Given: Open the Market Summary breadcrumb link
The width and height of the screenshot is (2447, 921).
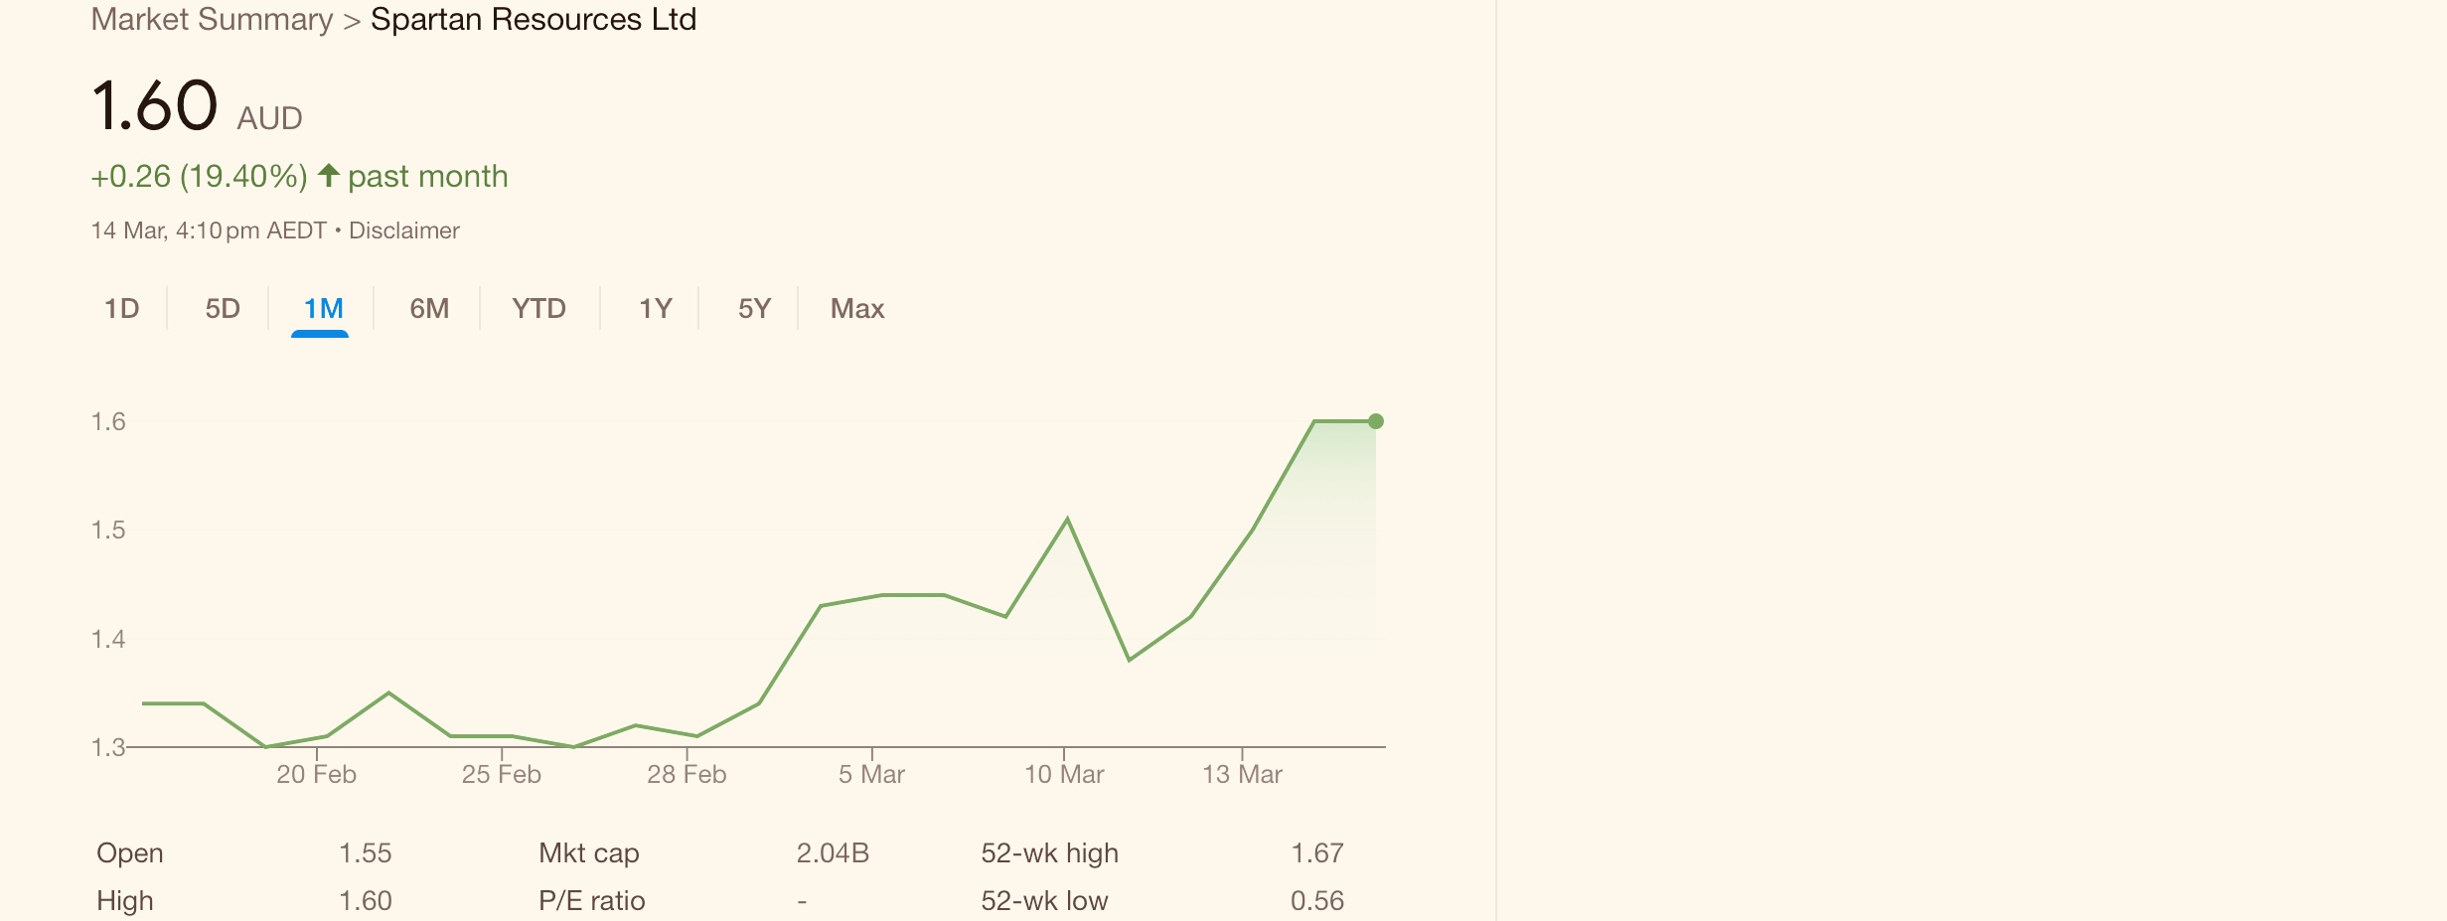Looking at the screenshot, I should 213,20.
